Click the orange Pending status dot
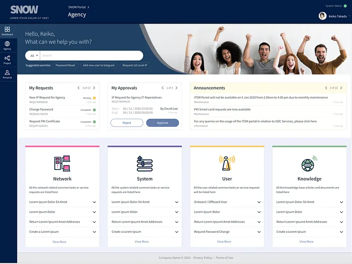Viewport: 352px width, 264px height. click(95, 98)
